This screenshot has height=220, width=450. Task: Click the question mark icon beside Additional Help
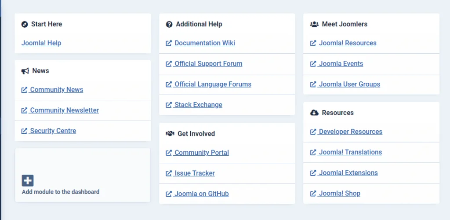click(169, 24)
